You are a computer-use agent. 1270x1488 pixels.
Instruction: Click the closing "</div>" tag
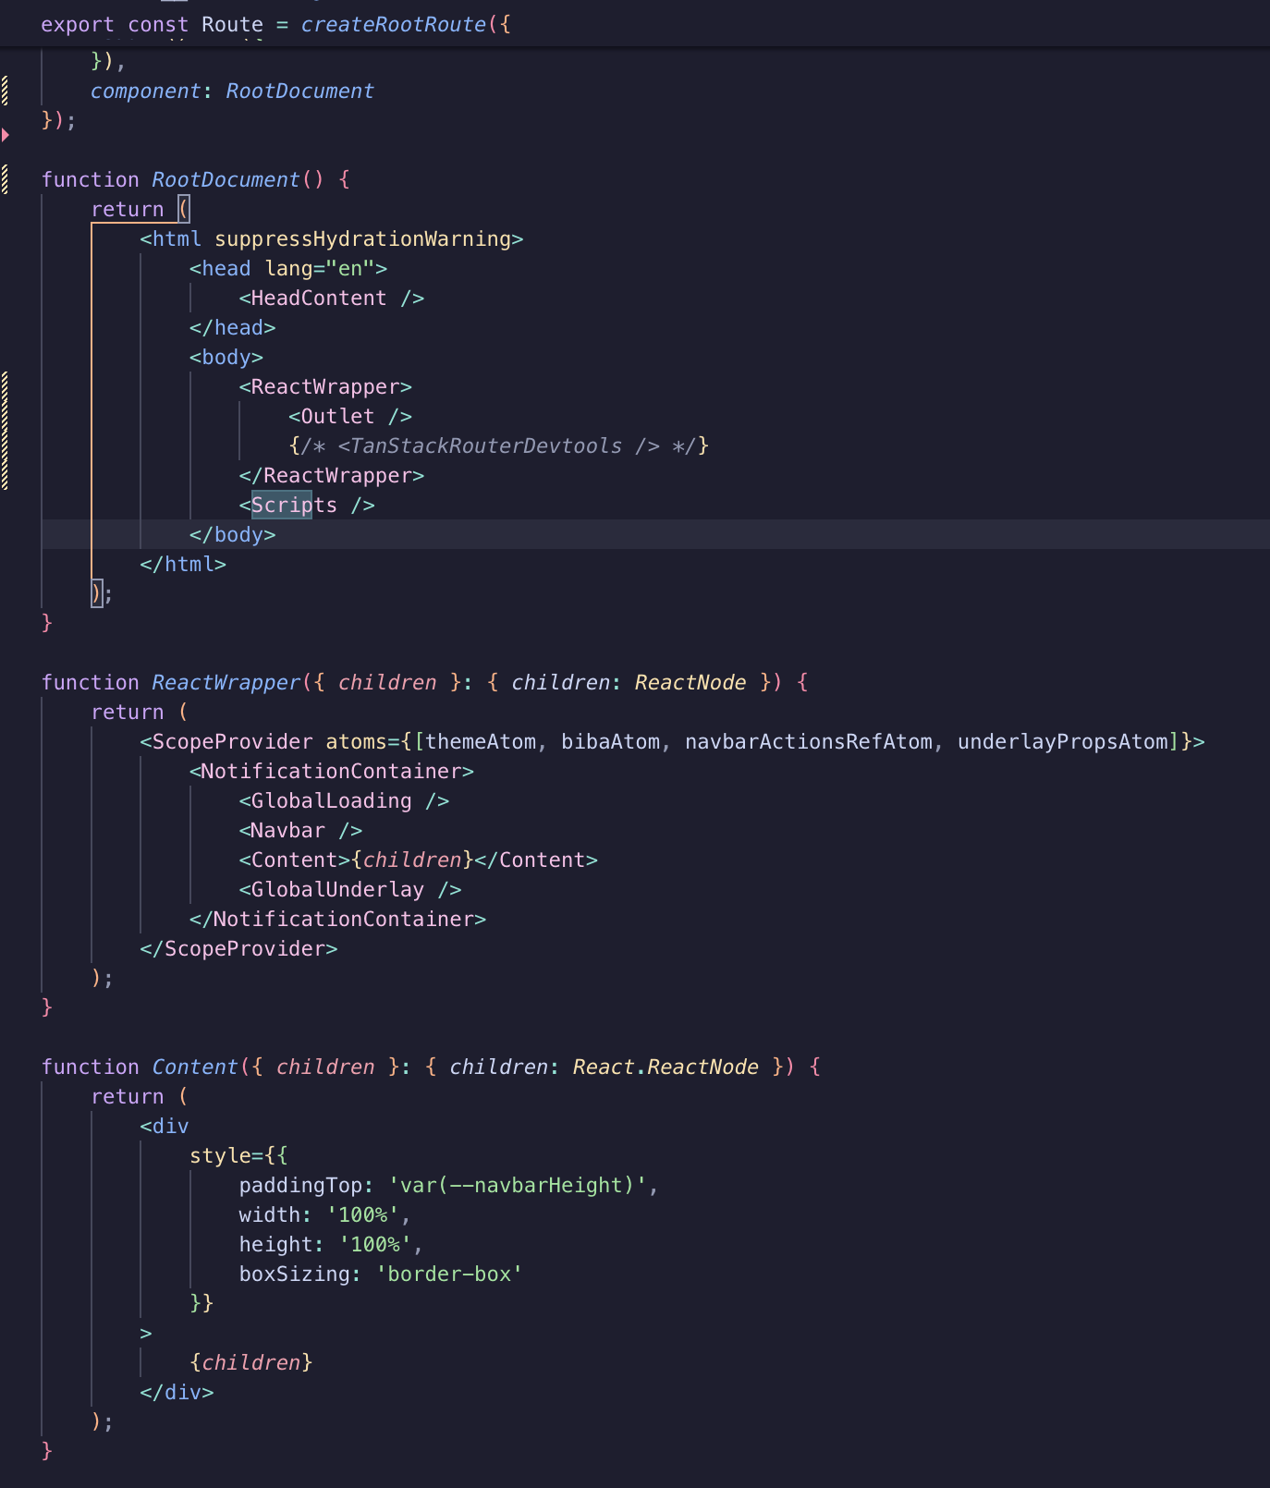[x=177, y=1393]
